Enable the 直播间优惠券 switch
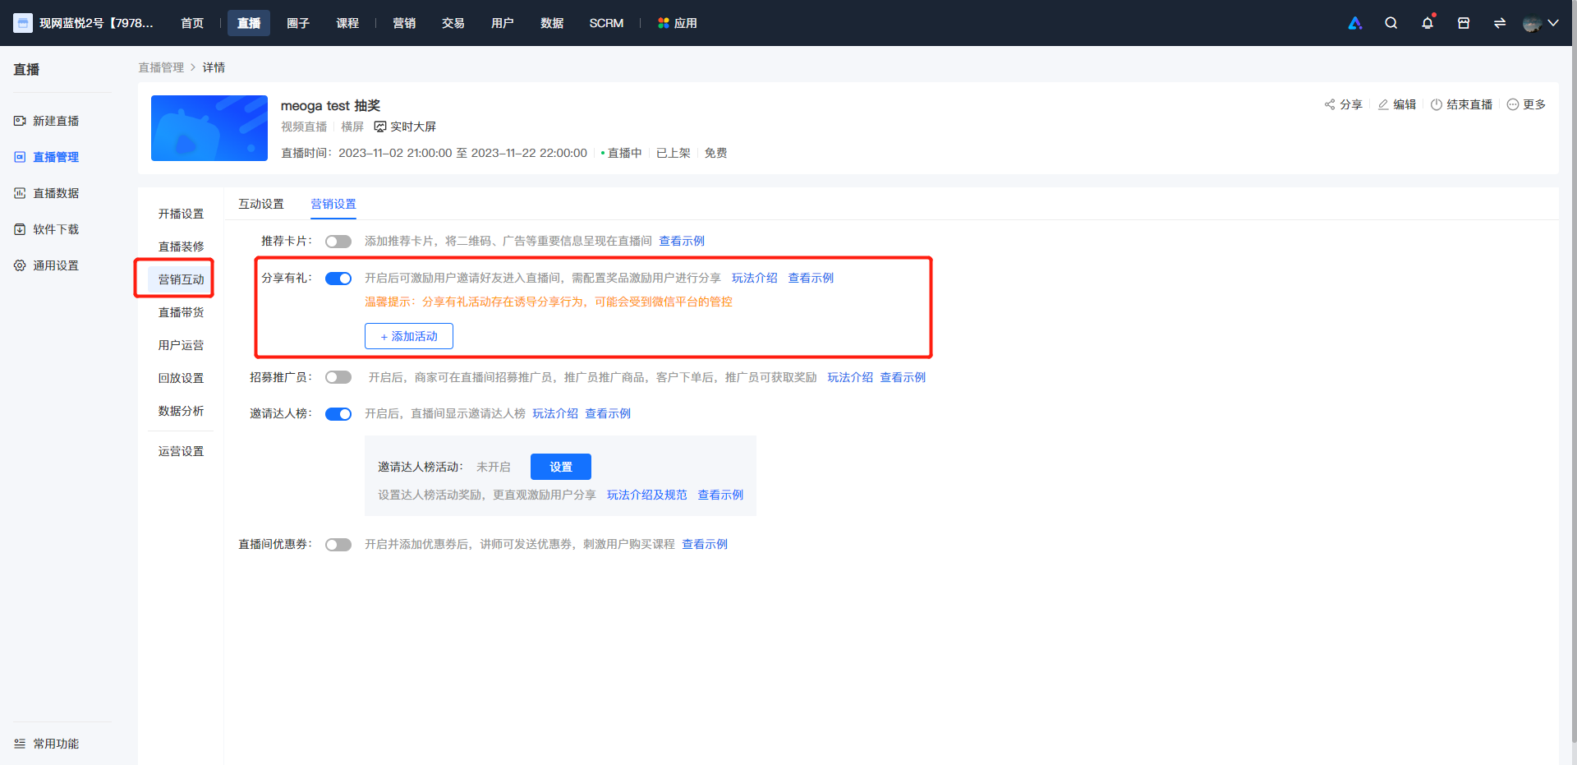Image resolution: width=1577 pixels, height=765 pixels. [338, 545]
